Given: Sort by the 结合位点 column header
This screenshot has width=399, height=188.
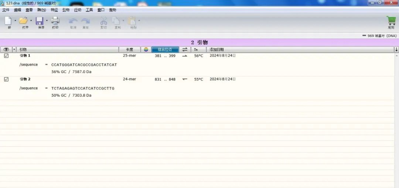Looking at the screenshot, I should 165,49.
